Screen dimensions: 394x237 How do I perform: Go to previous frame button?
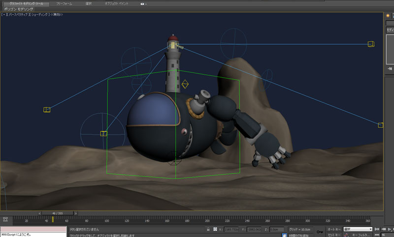pos(384,229)
